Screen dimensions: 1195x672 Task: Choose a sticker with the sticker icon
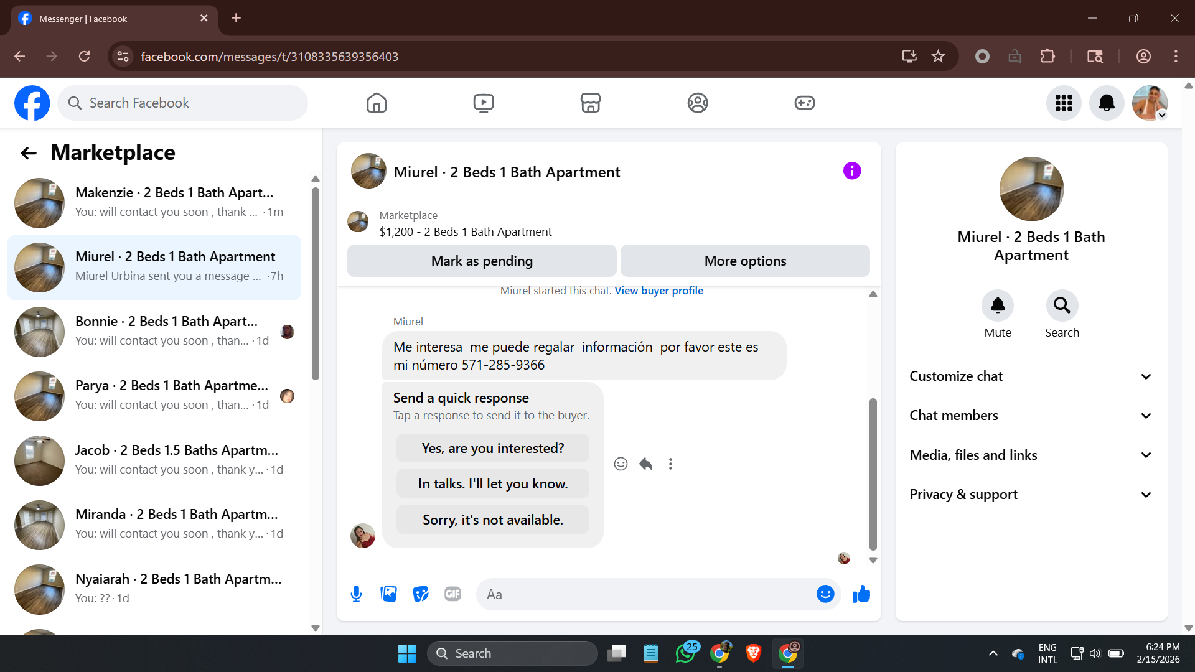point(421,594)
